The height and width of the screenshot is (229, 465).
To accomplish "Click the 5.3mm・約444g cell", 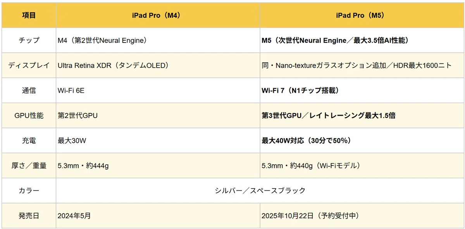I will [158, 166].
